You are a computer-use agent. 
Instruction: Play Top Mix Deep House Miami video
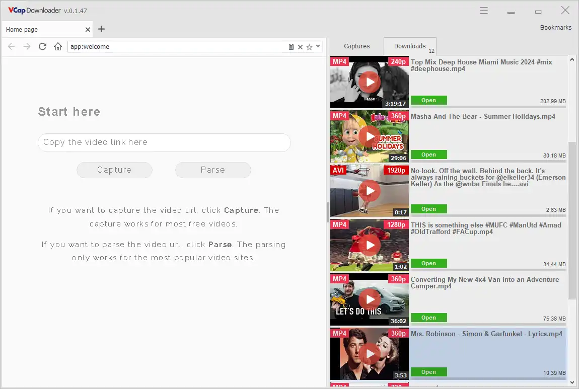pyautogui.click(x=370, y=83)
